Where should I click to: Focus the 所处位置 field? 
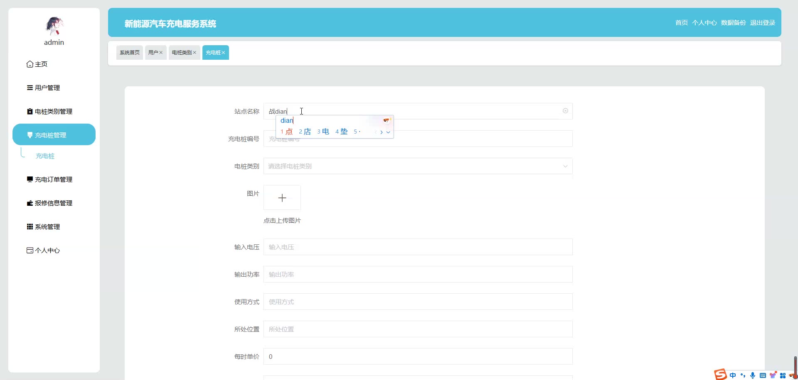click(x=418, y=329)
